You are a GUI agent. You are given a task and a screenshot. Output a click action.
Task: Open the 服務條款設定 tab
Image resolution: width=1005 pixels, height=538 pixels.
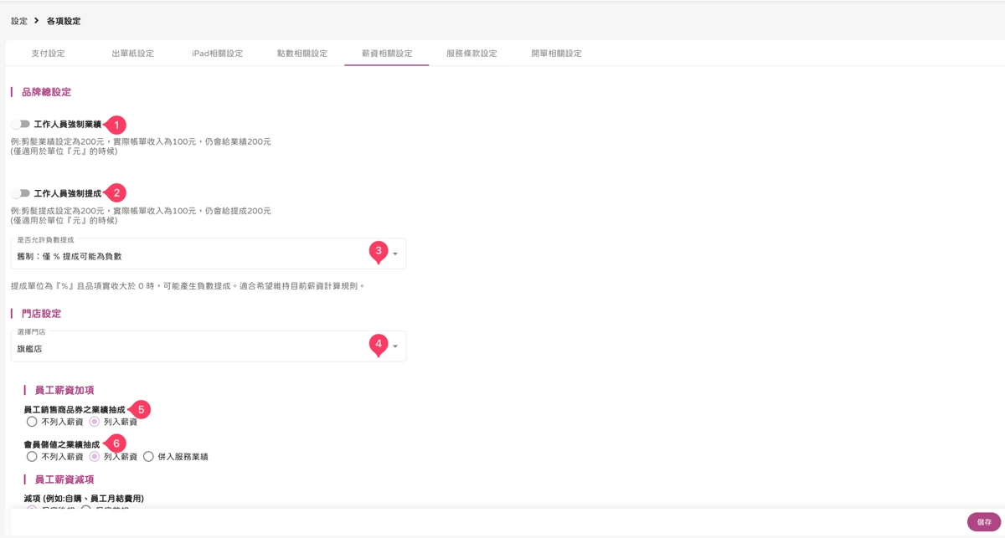(x=472, y=54)
